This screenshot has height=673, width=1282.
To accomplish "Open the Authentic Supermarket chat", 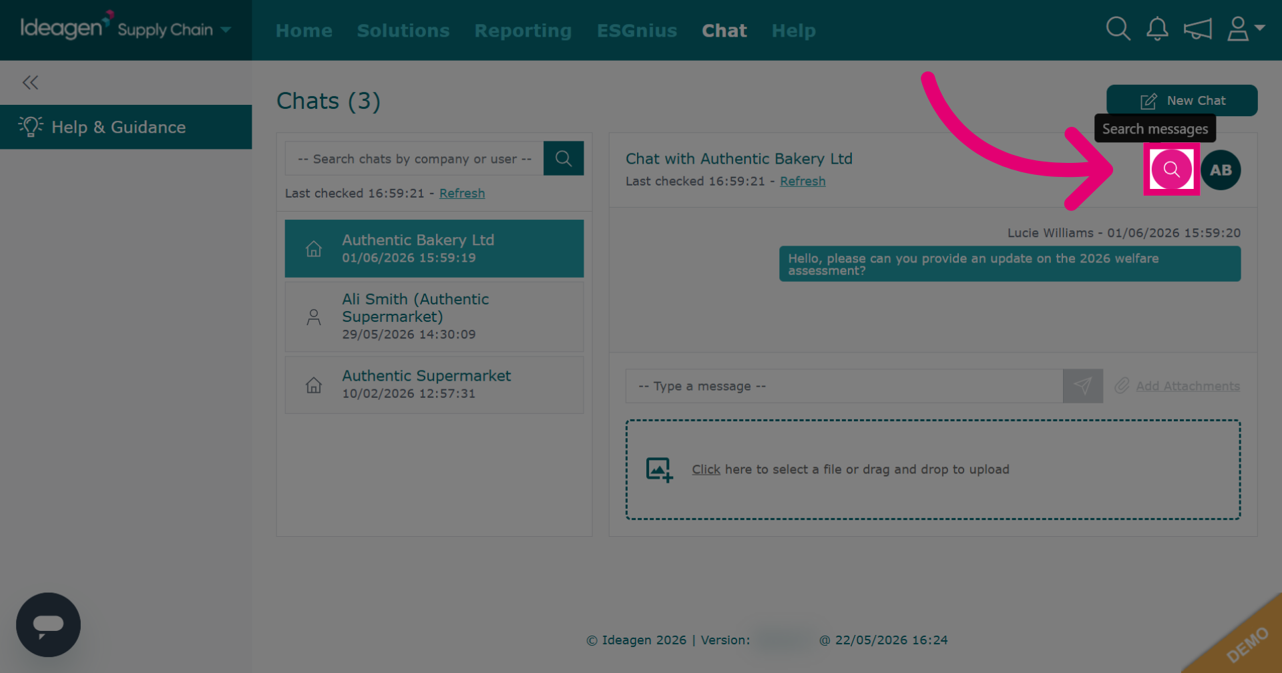I will [434, 385].
